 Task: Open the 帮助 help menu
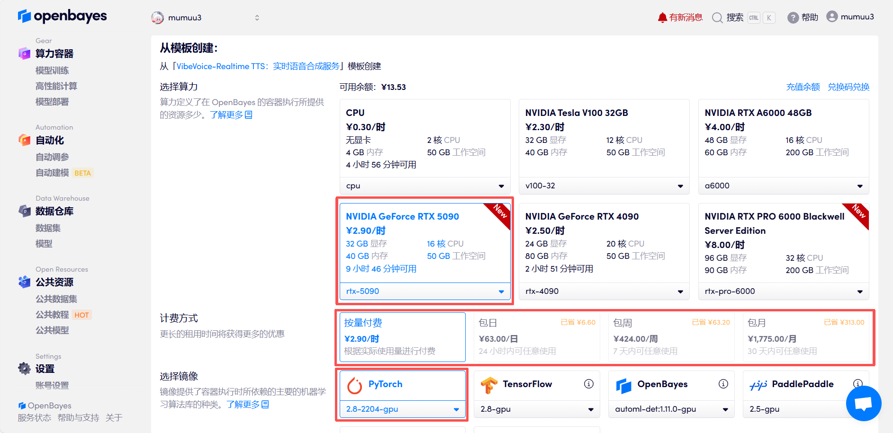click(810, 18)
